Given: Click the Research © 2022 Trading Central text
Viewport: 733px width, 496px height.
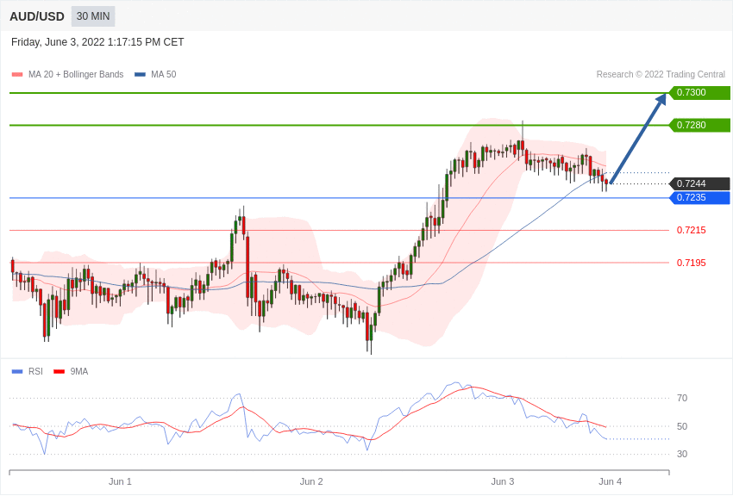Looking at the screenshot, I should click(661, 74).
